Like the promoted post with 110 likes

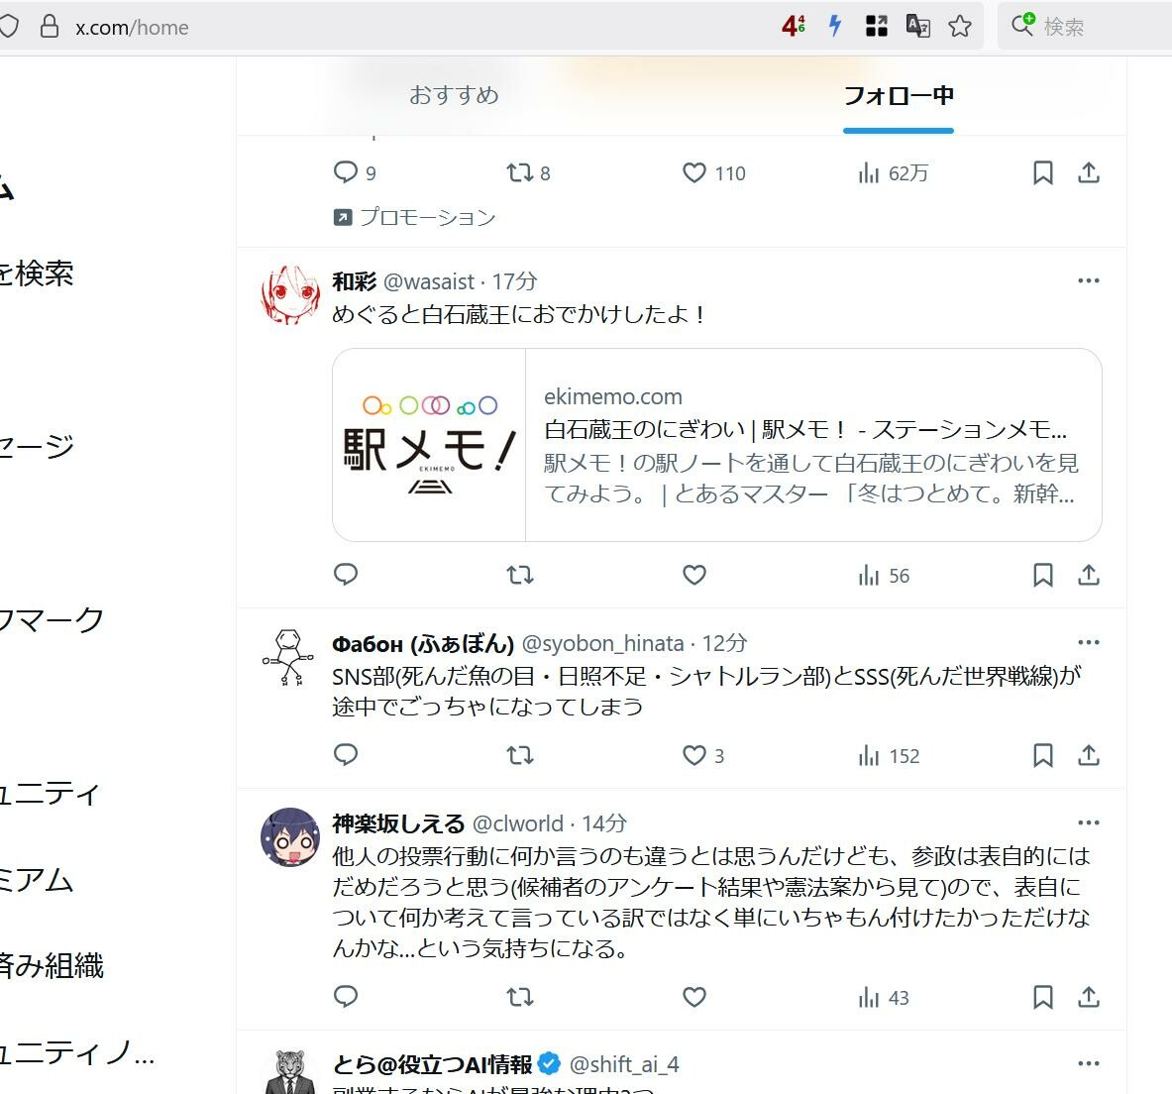click(x=714, y=172)
